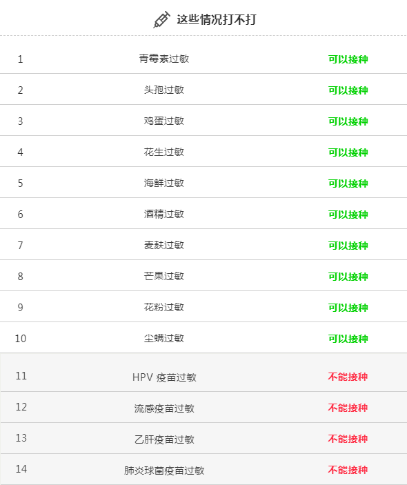Viewport: 407px width, 485px height.
Task: Select the 海鲜过敏 row text
Action: pyautogui.click(x=164, y=183)
